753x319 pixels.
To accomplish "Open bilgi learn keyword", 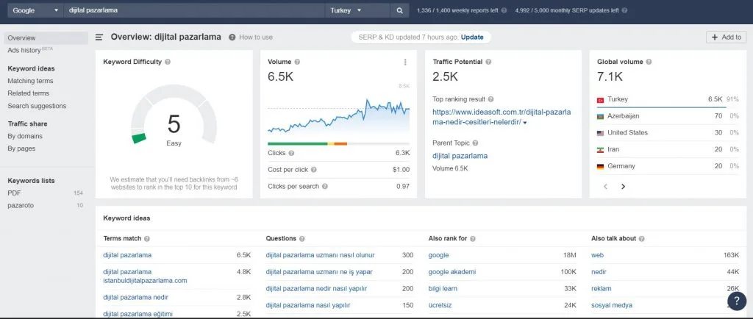I will coord(443,289).
